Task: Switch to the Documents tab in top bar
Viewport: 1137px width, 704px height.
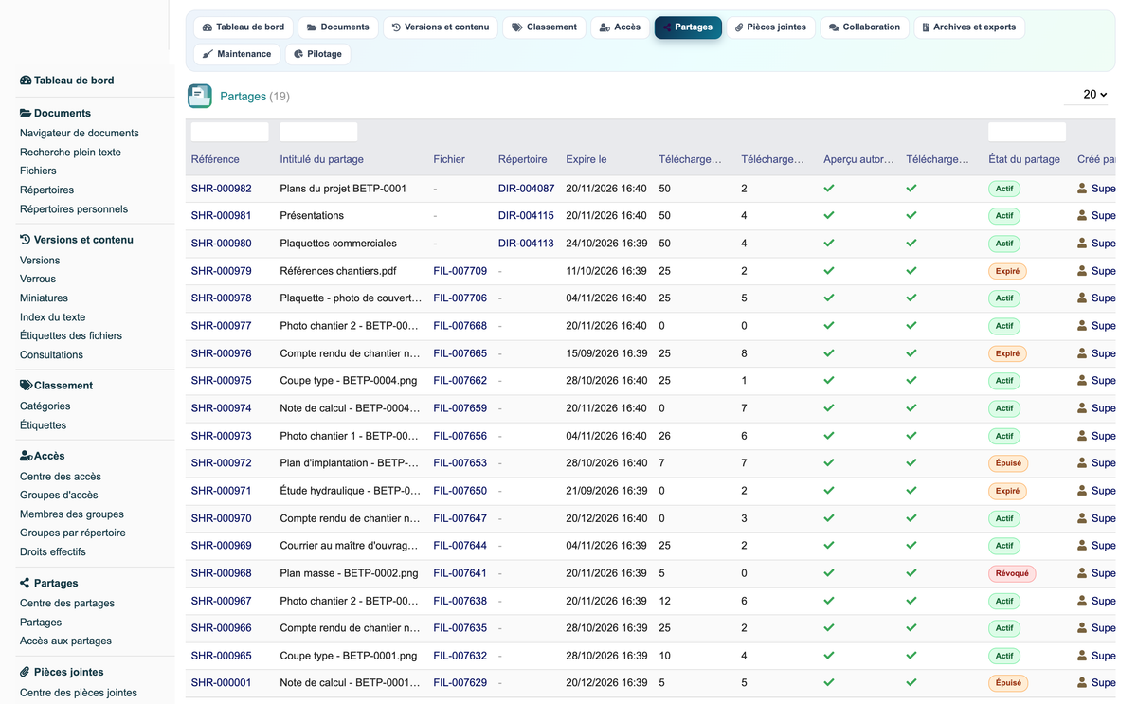Action: (338, 27)
